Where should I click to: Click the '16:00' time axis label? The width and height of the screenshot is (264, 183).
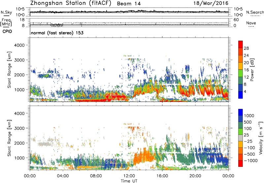(162, 176)
